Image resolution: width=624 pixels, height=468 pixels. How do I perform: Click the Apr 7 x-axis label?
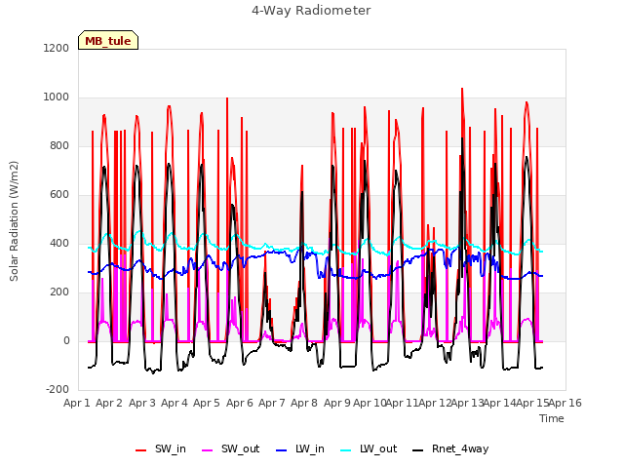click(x=272, y=403)
